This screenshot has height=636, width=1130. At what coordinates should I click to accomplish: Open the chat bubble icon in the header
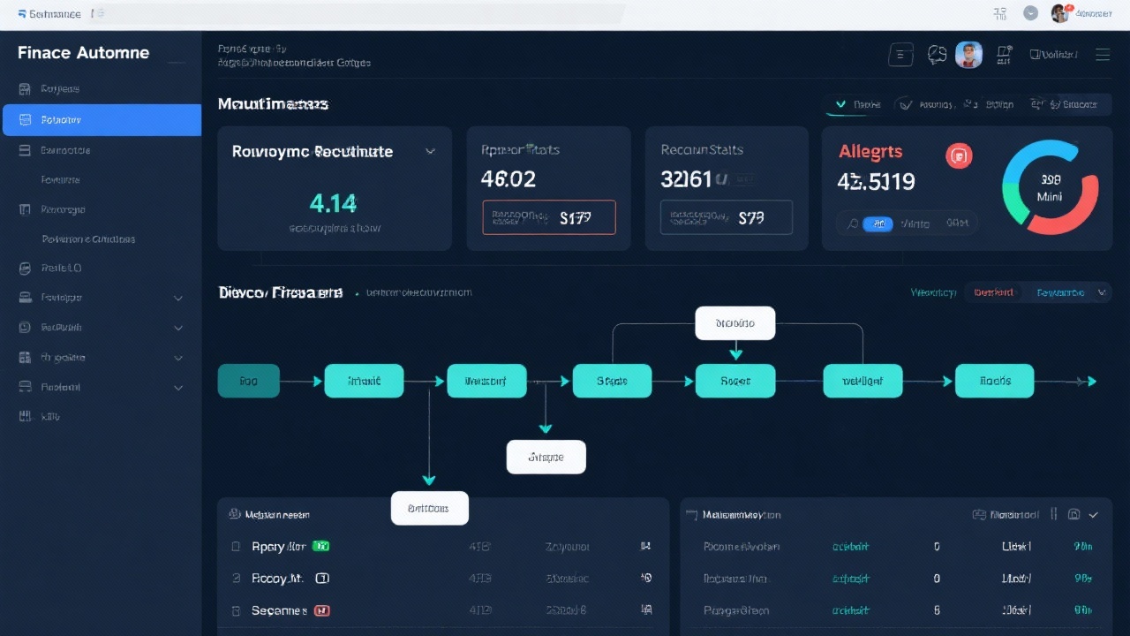tap(937, 54)
